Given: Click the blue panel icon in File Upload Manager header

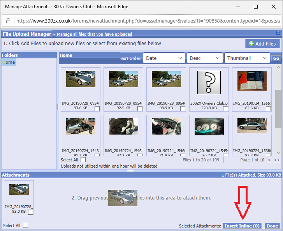Looking at the screenshot, I should pyautogui.click(x=278, y=33).
